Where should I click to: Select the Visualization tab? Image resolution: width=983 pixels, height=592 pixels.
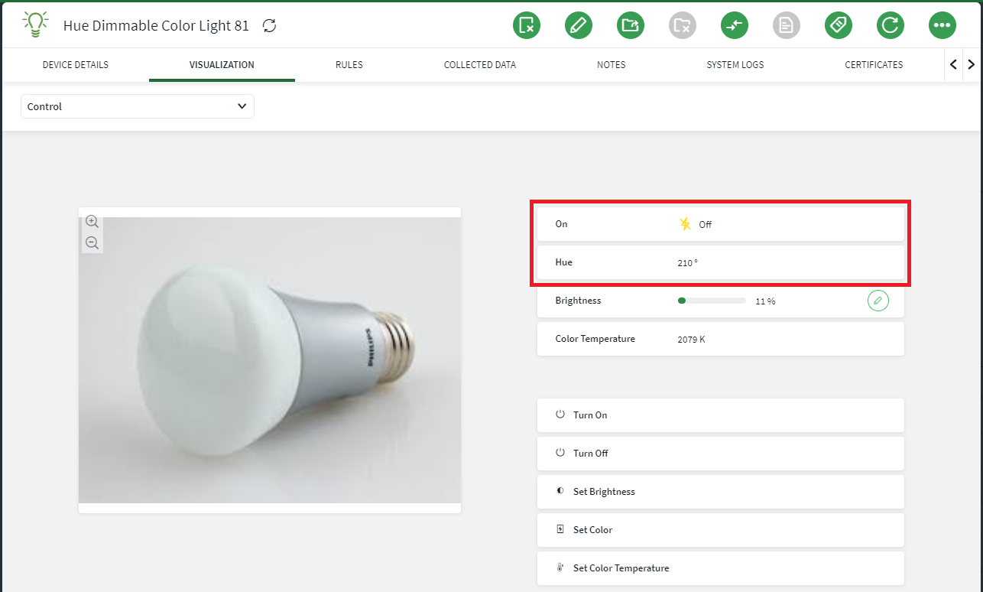coord(222,65)
